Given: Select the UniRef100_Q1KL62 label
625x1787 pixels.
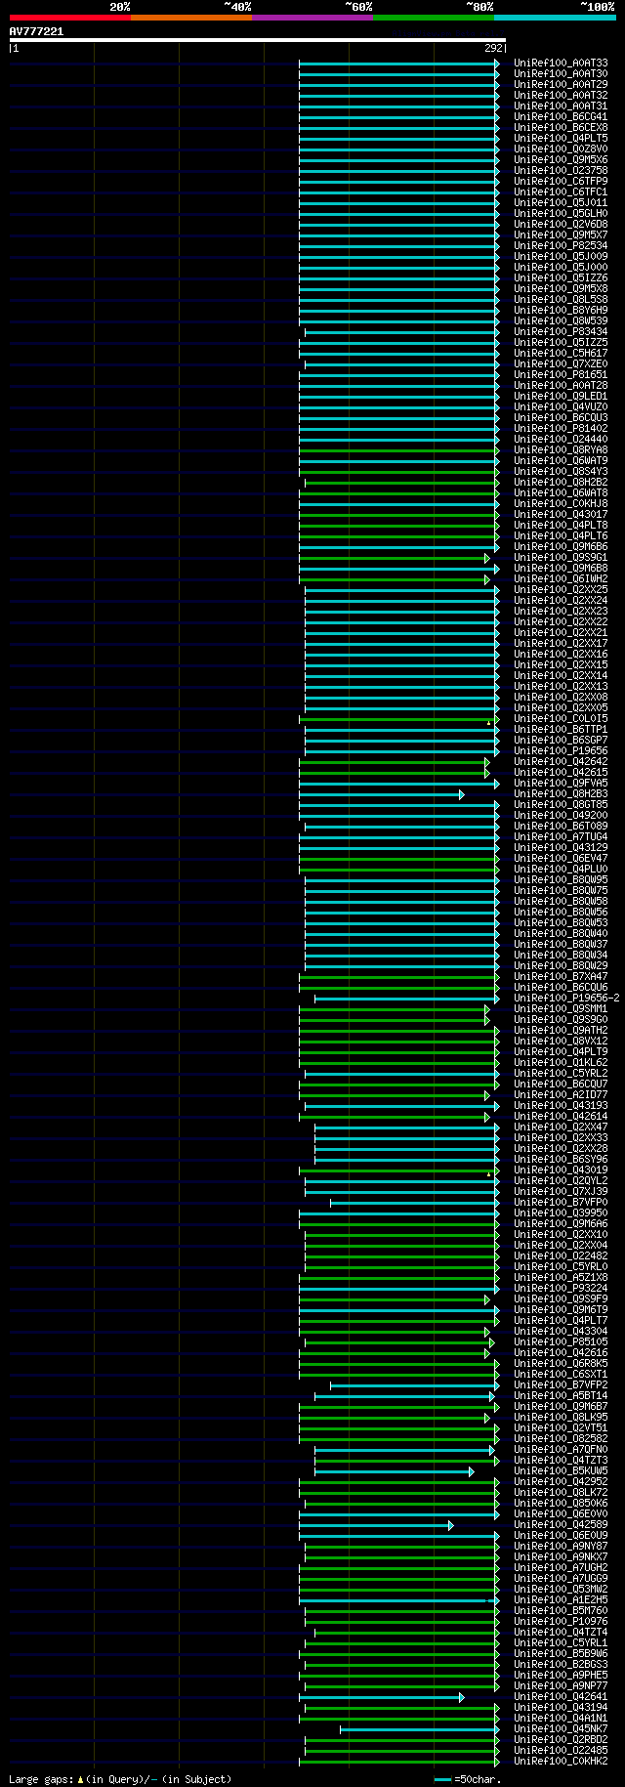Looking at the screenshot, I should pyautogui.click(x=561, y=1063).
